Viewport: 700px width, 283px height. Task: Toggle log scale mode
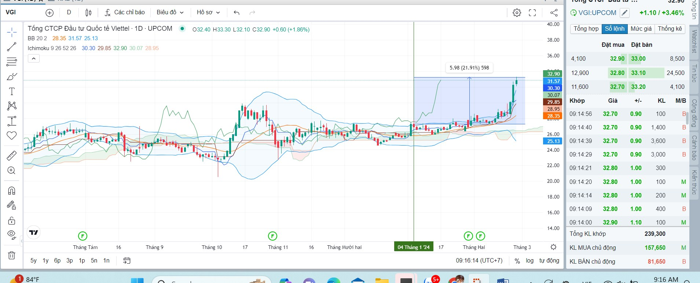(529, 260)
